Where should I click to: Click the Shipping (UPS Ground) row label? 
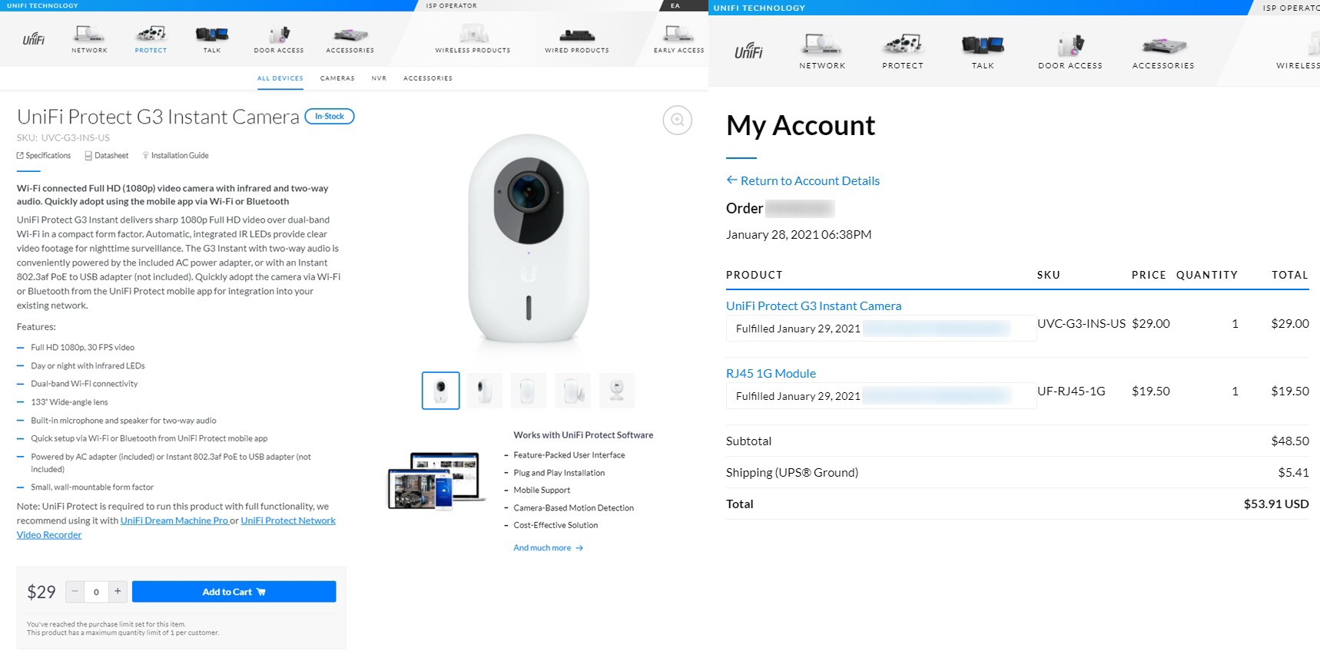(x=792, y=473)
